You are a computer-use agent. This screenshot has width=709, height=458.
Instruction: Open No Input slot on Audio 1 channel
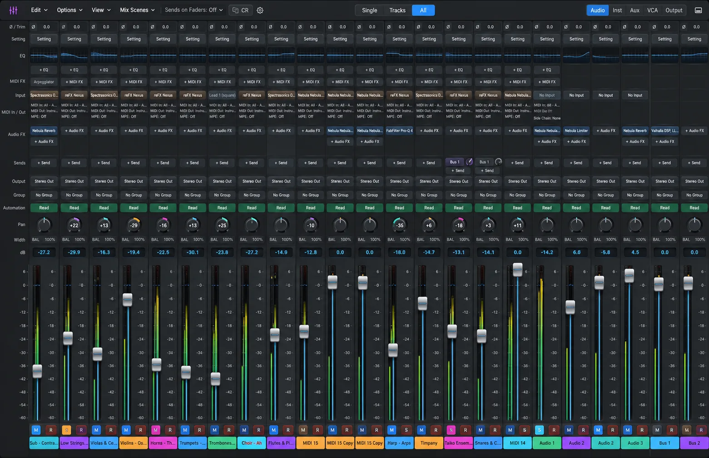[547, 95]
